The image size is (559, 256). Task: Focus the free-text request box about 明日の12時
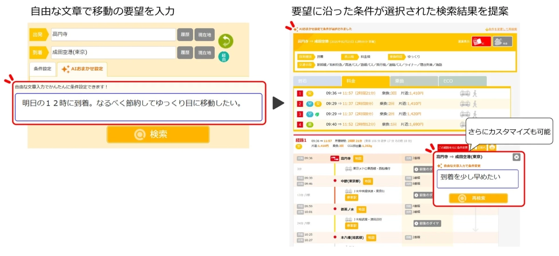click(138, 107)
